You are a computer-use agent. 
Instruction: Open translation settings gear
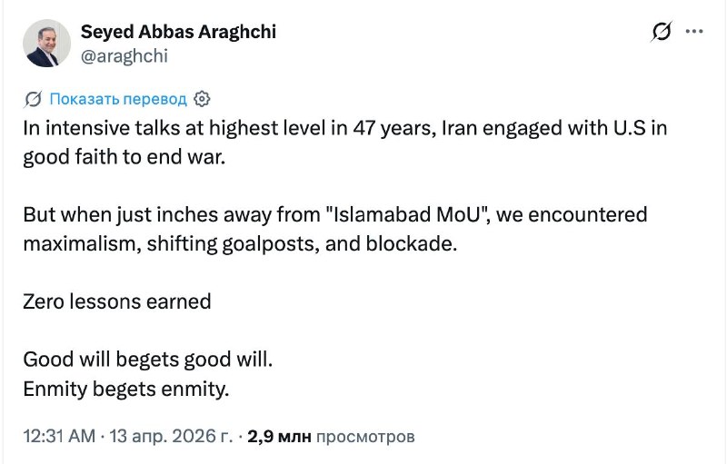(x=203, y=98)
